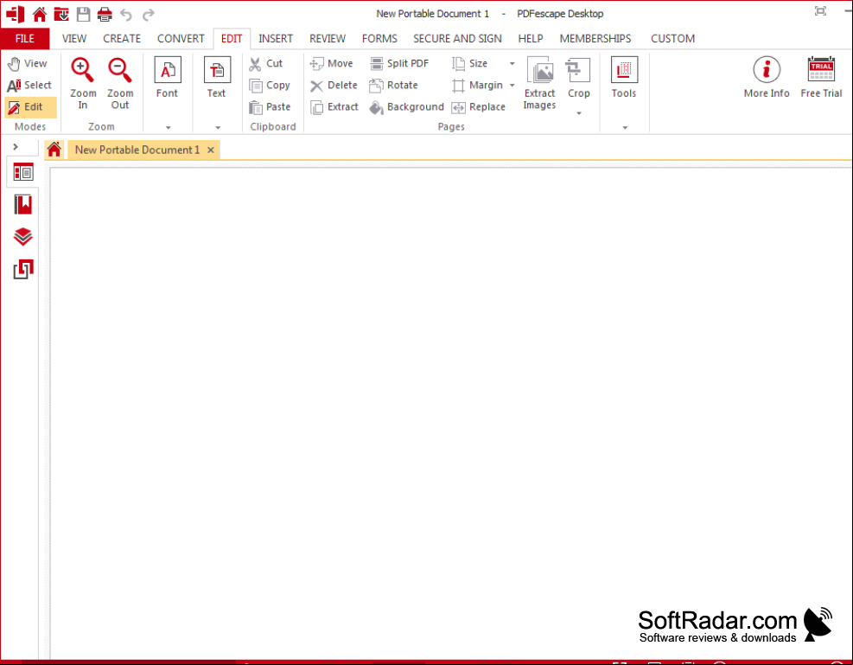Select the New Portable Document 1 tab
The width and height of the screenshot is (853, 665).
pyautogui.click(x=137, y=150)
